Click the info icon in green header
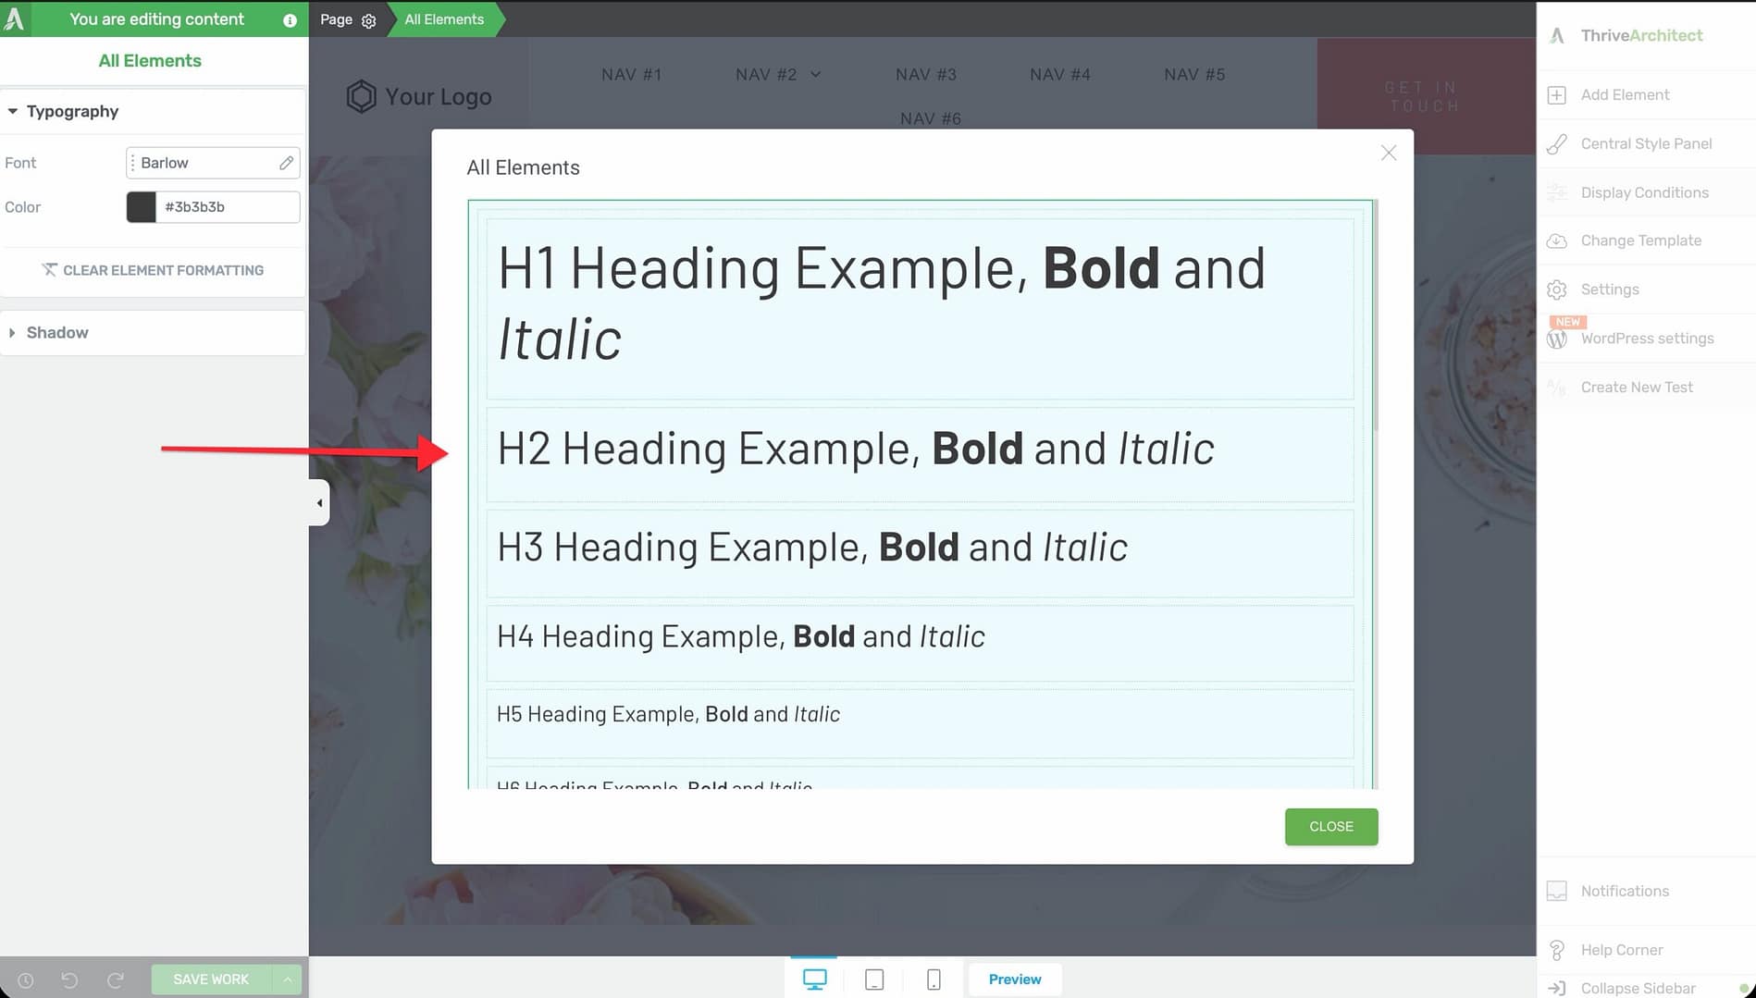1756x998 pixels. coord(290,20)
